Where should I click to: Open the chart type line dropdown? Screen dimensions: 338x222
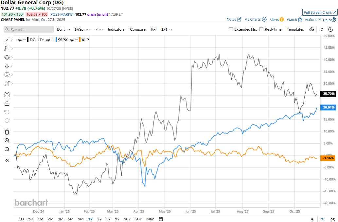point(98,29)
